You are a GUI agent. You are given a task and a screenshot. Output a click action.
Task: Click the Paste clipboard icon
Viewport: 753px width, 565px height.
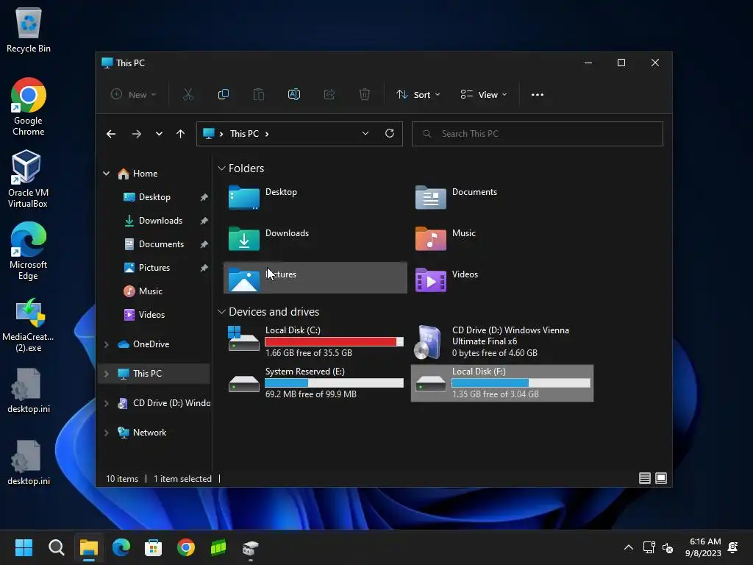(258, 95)
